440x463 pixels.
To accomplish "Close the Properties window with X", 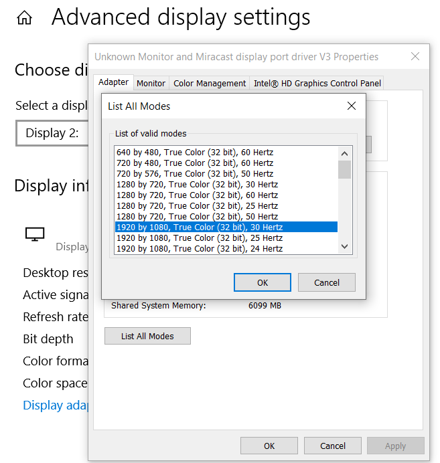I will click(415, 57).
